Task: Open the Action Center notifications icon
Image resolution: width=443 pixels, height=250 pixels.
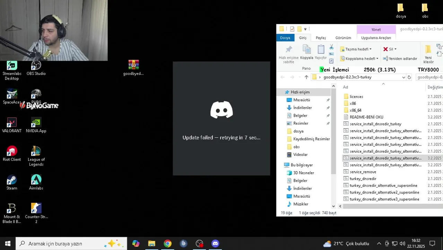Action: [x=432, y=244]
